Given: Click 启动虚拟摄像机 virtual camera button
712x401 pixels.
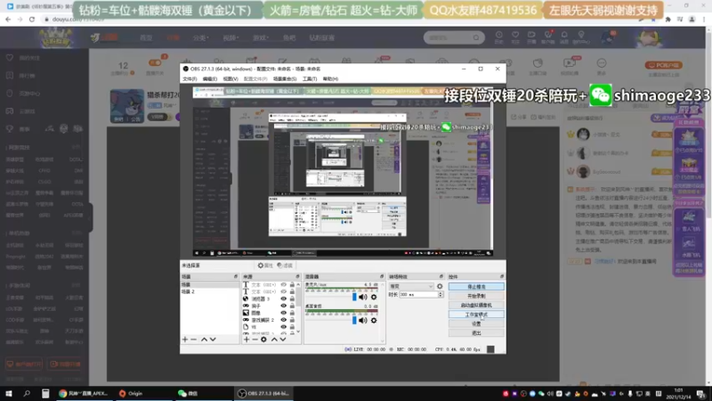Looking at the screenshot, I should click(x=476, y=305).
